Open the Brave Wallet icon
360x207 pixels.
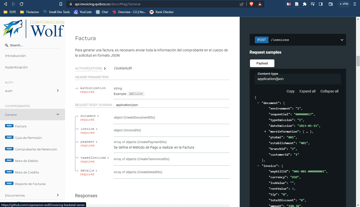330,4
